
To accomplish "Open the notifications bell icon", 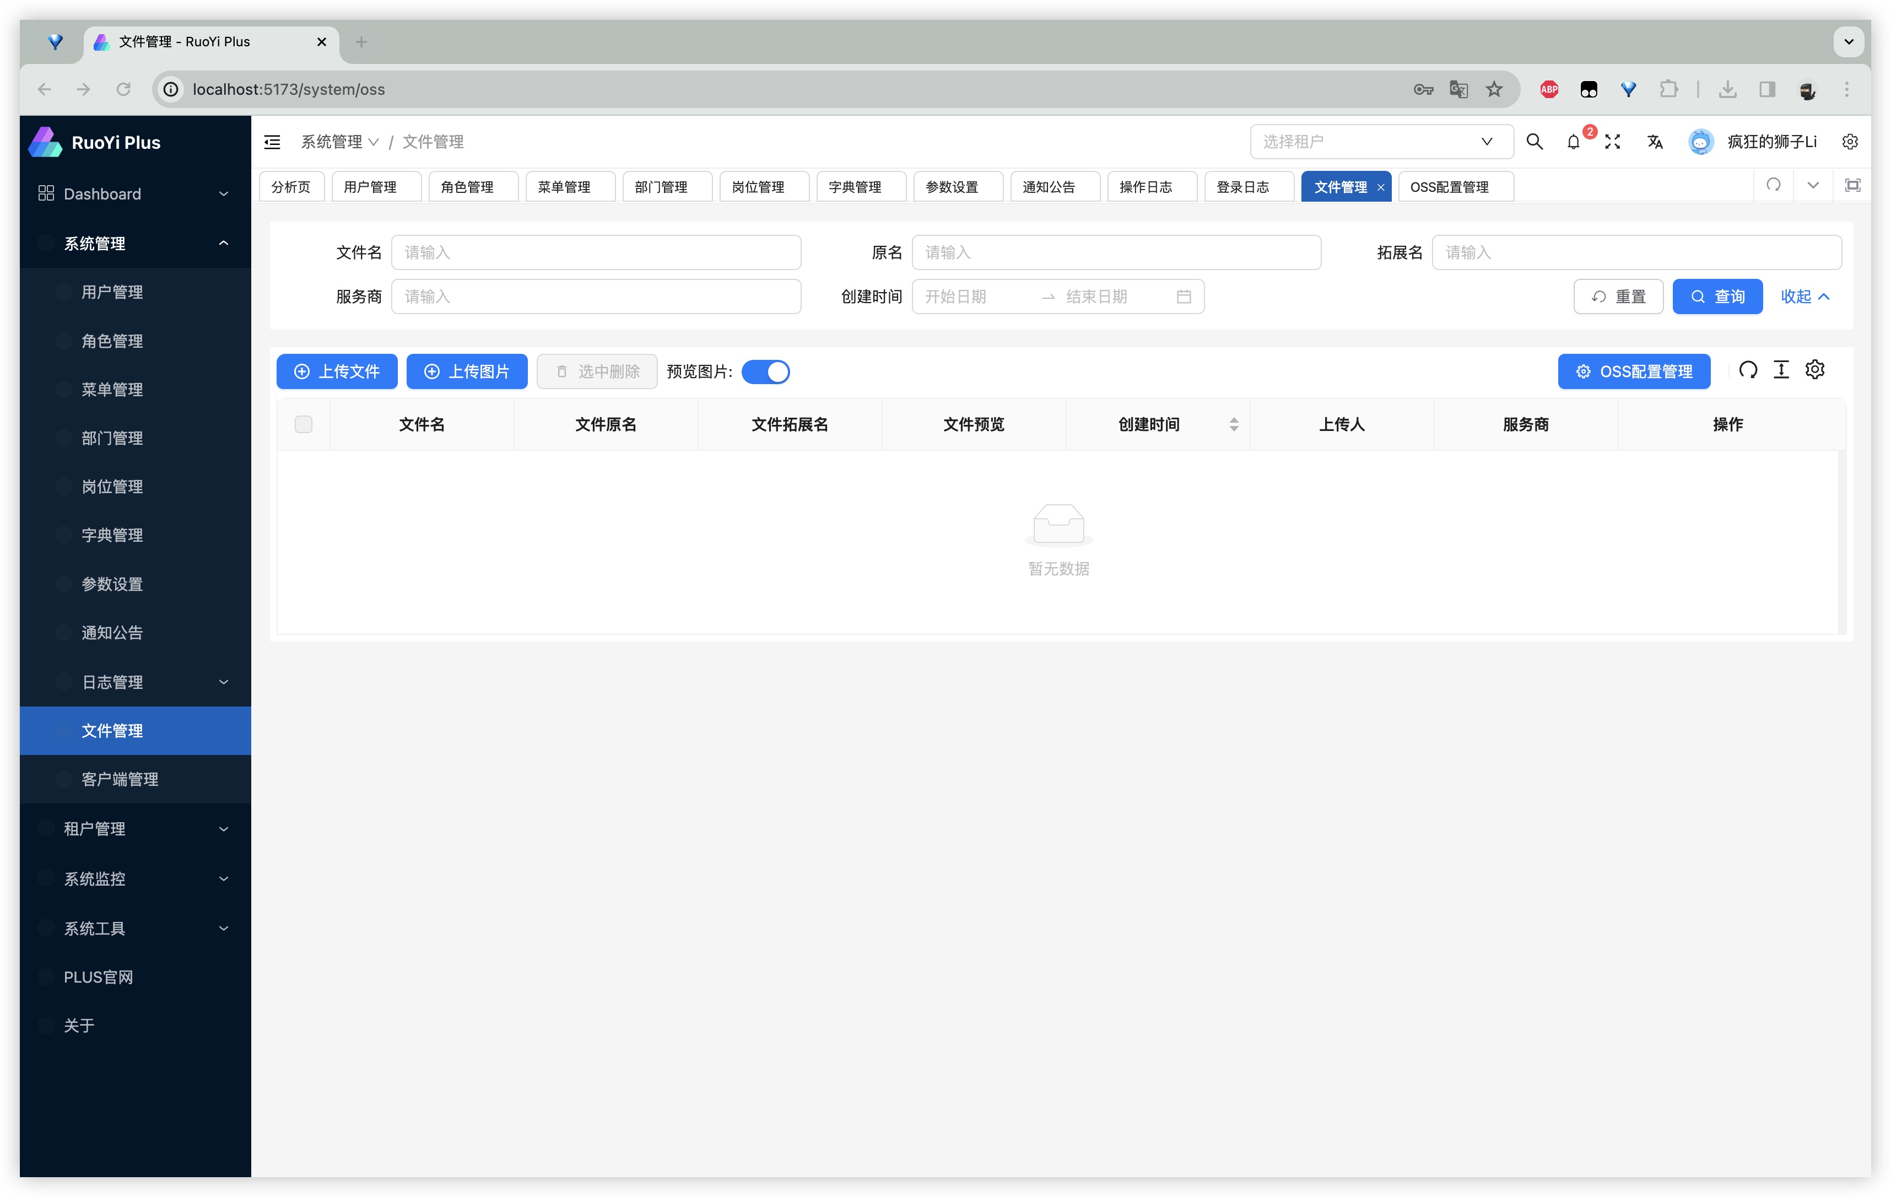I will click(x=1573, y=142).
